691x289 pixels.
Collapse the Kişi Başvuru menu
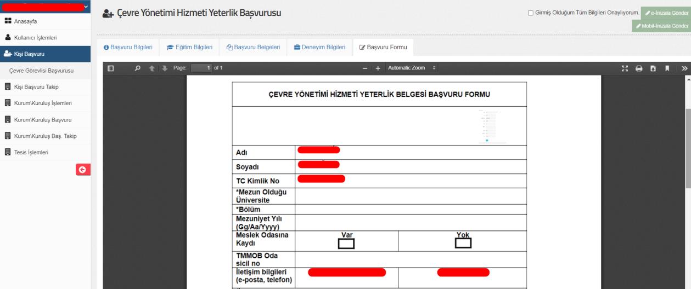pyautogui.click(x=46, y=54)
